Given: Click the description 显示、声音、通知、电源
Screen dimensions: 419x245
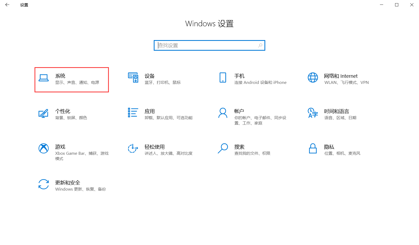Looking at the screenshot, I should pos(77,83).
